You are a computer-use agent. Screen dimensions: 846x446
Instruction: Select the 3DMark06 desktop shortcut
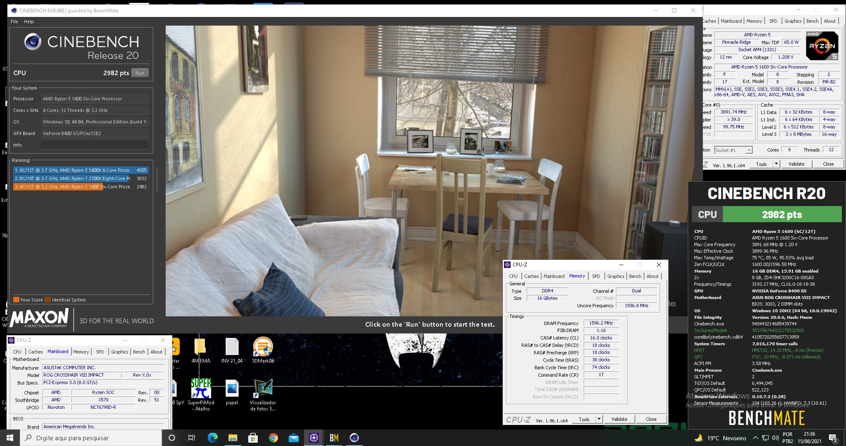pos(263,351)
